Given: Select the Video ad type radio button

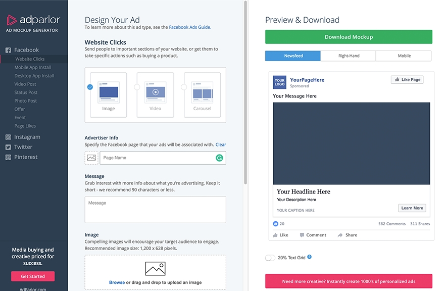Looking at the screenshot, I should point(137,87).
